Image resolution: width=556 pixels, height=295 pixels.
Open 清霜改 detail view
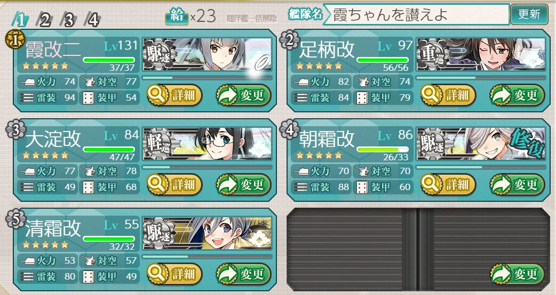(x=174, y=274)
